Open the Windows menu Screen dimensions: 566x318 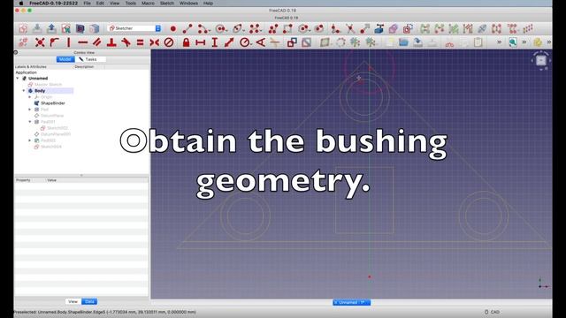(188, 4)
